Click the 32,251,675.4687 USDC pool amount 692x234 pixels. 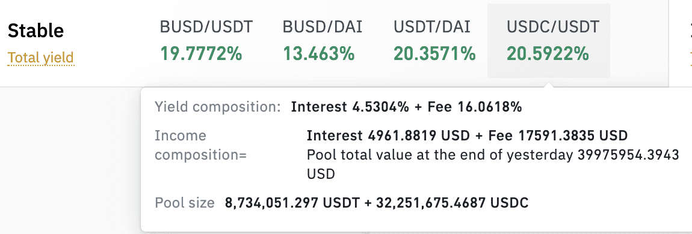453,203
